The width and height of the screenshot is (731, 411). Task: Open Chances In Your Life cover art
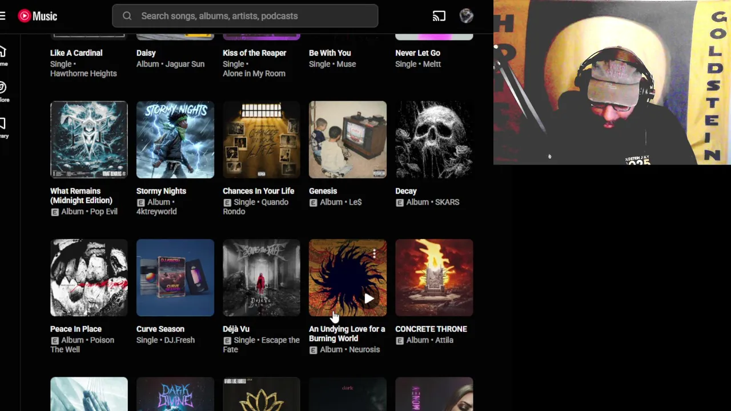[262, 140]
